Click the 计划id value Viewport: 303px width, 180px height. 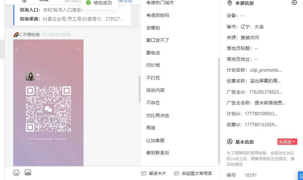click(261, 114)
